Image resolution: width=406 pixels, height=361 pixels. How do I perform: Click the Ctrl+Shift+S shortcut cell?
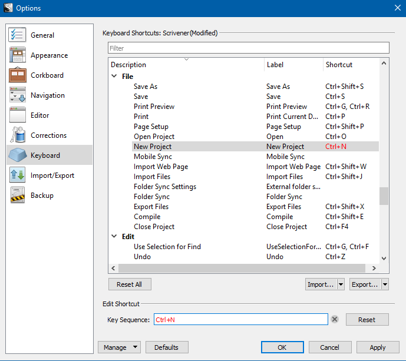(344, 87)
